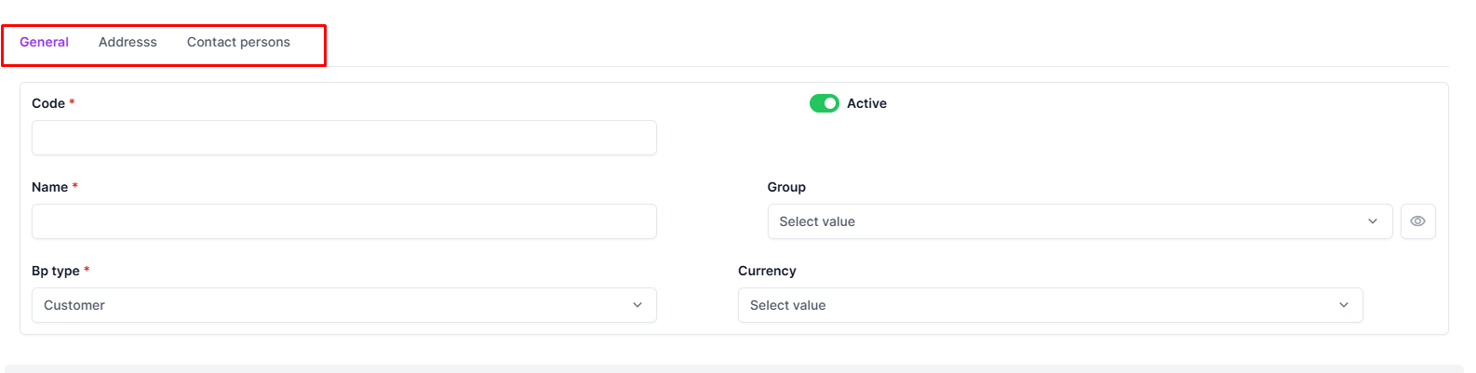Viewport: 1476px width, 373px height.
Task: Open the Group select value dropdown
Action: pyautogui.click(x=1070, y=221)
